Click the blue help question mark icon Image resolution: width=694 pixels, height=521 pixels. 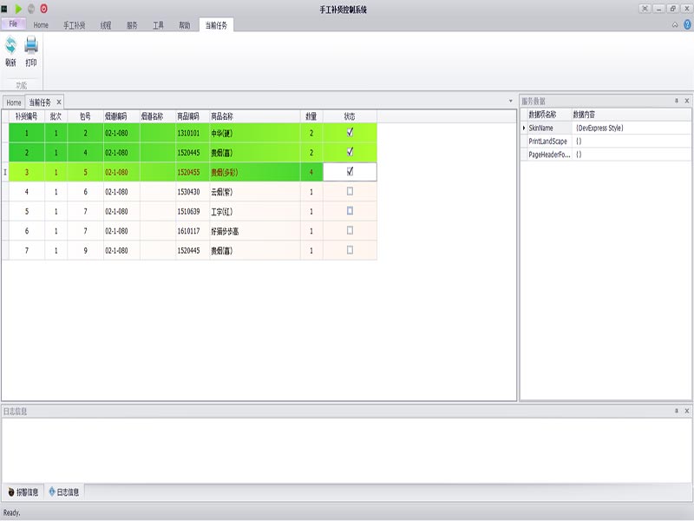tap(686, 24)
